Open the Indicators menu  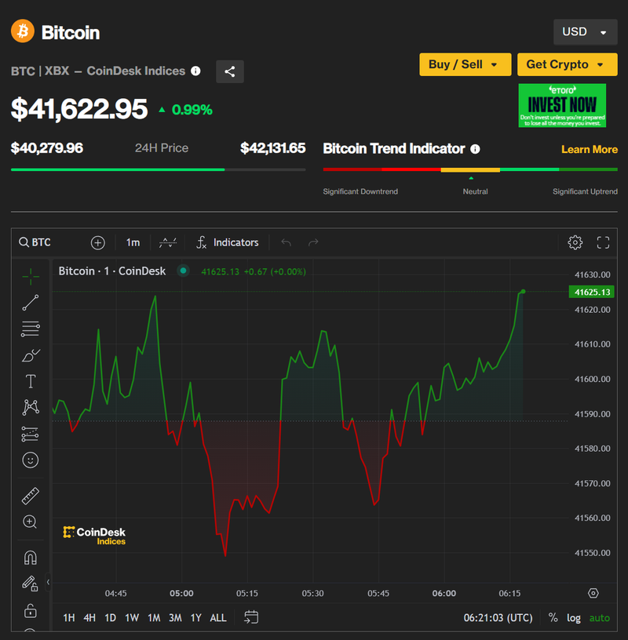click(x=228, y=242)
